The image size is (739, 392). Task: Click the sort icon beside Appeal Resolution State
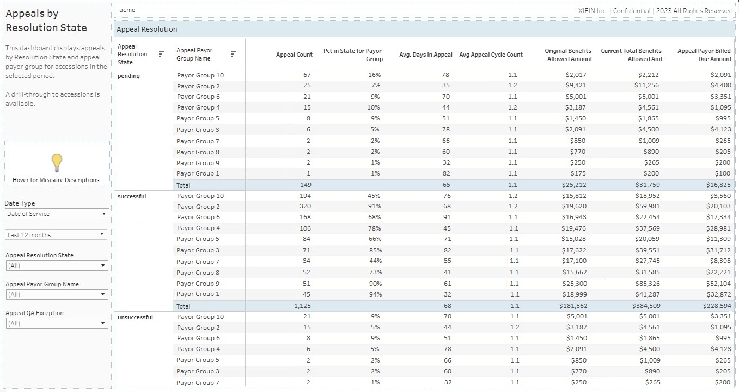tap(161, 53)
